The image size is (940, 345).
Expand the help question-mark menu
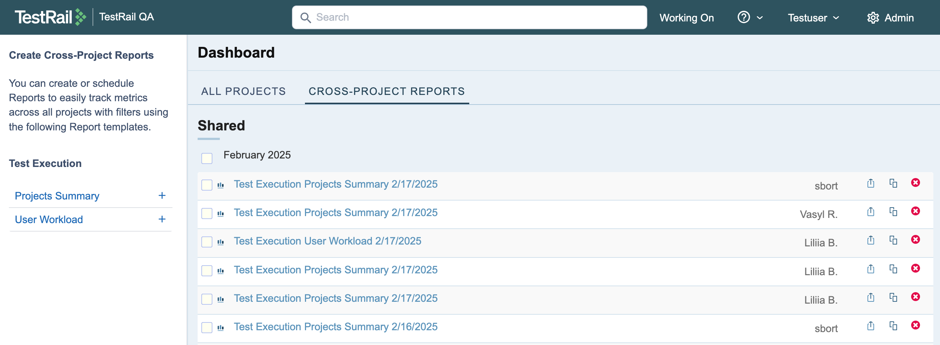(750, 17)
